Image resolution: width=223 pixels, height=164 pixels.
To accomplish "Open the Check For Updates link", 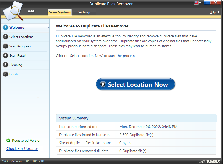I will click(22, 148).
